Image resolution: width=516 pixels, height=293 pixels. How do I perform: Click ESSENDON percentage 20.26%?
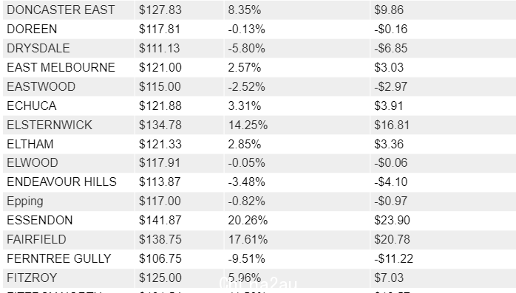pos(248,220)
